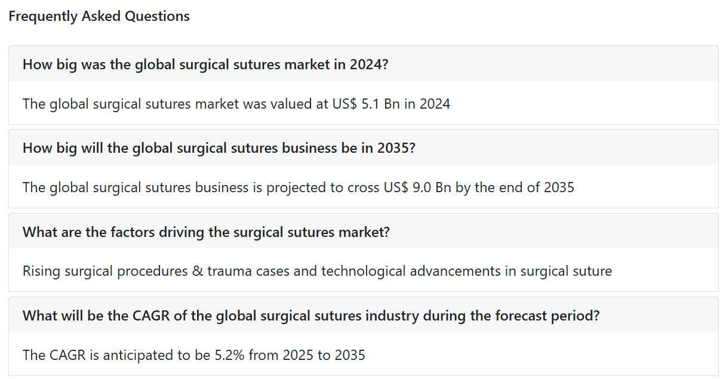This screenshot has height=379, width=723.
Task: Click the 'Rising surgical procedures' answer text
Action: pyautogui.click(x=317, y=271)
